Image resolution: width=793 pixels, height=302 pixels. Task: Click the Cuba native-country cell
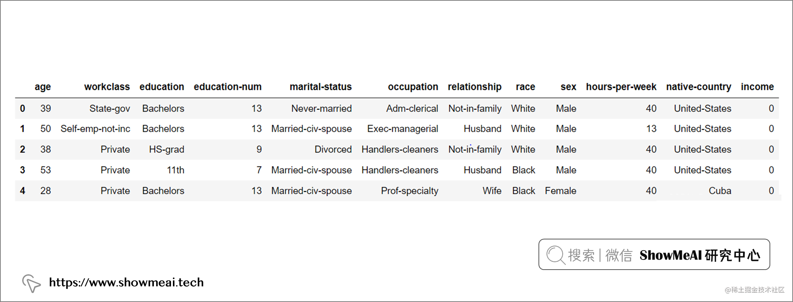pos(720,191)
